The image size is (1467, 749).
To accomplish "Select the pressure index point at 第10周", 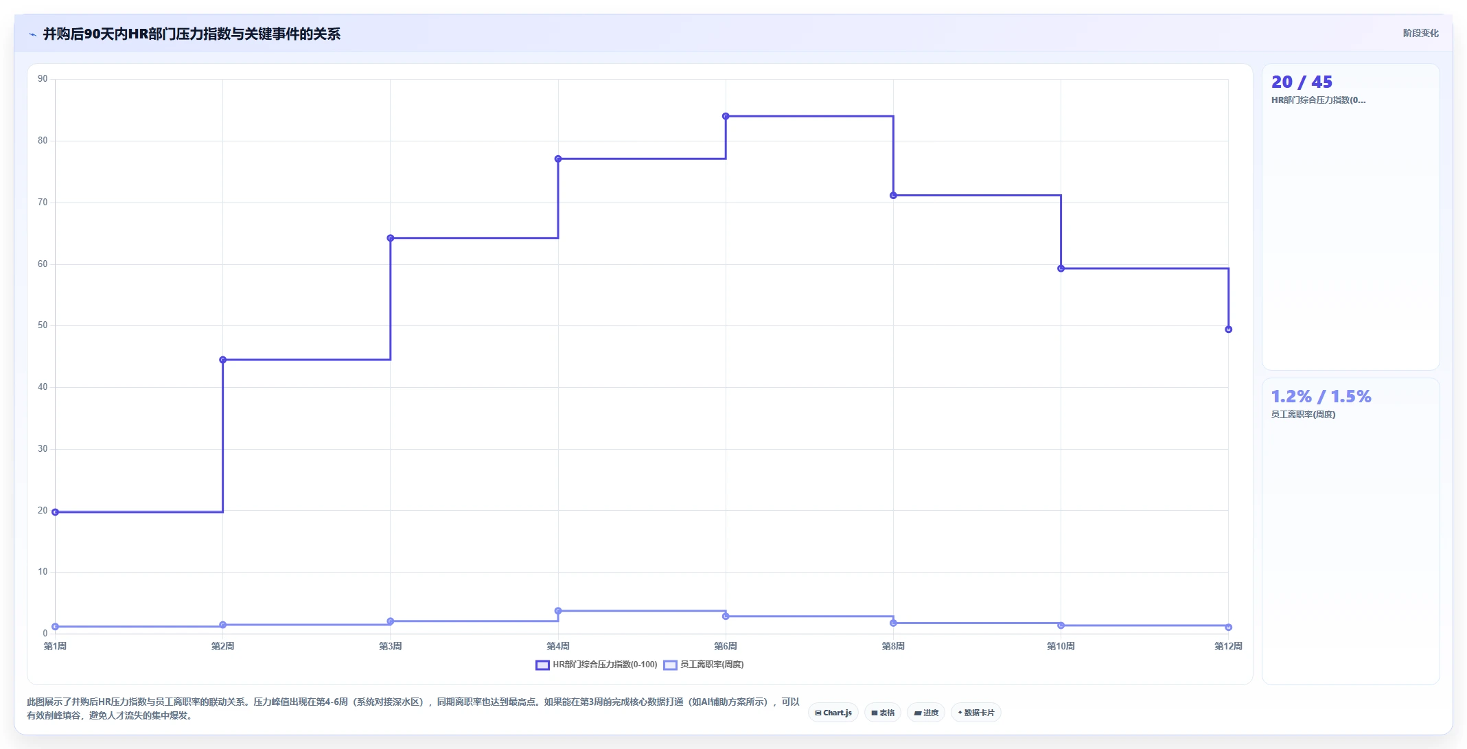I will pos(1061,268).
